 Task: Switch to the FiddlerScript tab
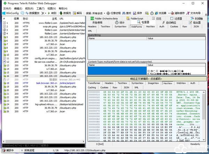(135, 18)
